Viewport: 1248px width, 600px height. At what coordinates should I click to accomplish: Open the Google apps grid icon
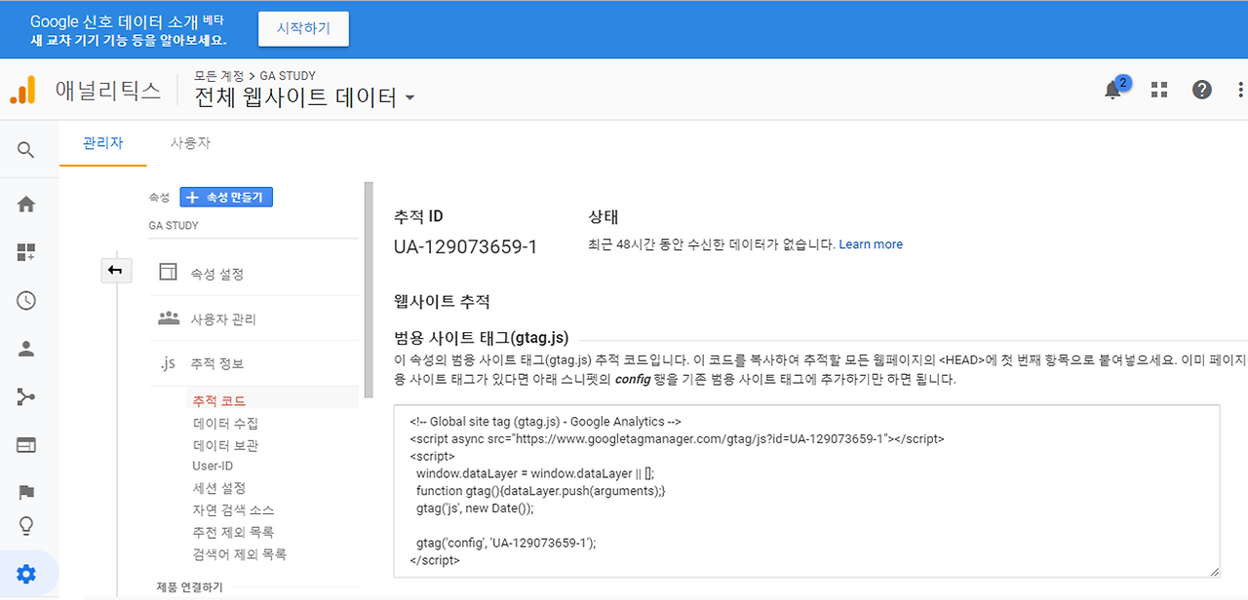1158,89
